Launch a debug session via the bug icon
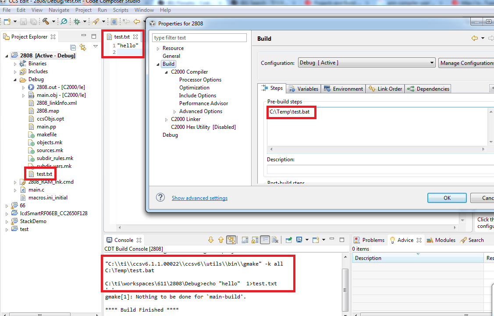This screenshot has width=494, height=316. pyautogui.click(x=78, y=21)
